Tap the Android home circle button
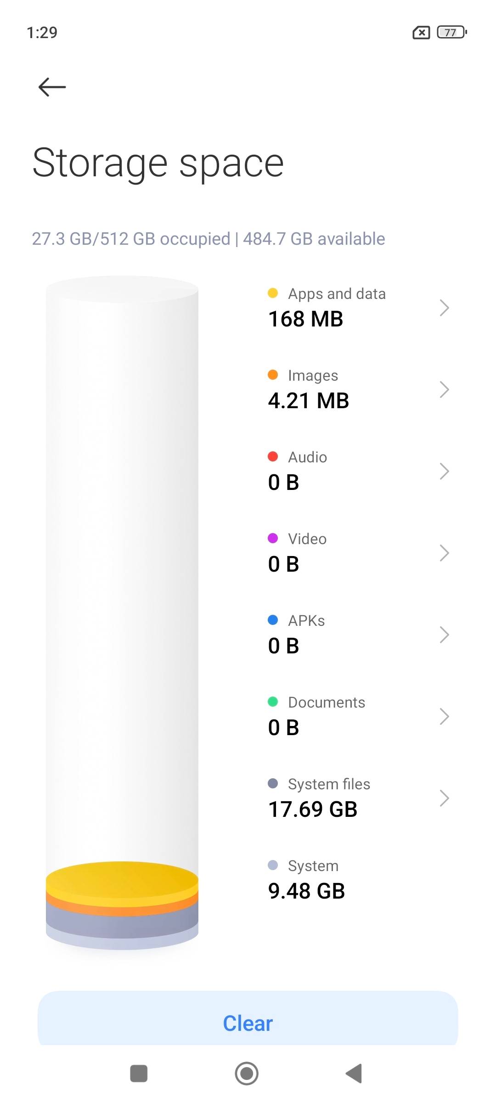Screen dimensions: 496x1102 pyautogui.click(x=247, y=1074)
